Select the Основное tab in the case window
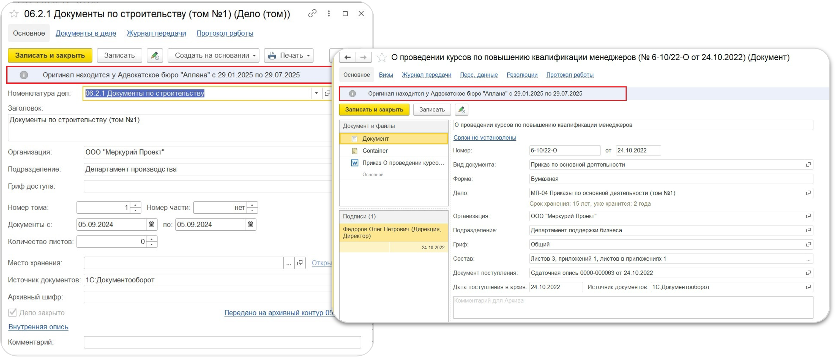The width and height of the screenshot is (836, 357). 29,33
